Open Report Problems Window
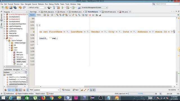 (x=24, y=93)
